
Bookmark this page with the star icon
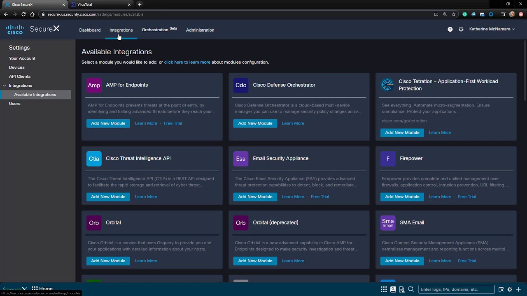pyautogui.click(x=454, y=14)
